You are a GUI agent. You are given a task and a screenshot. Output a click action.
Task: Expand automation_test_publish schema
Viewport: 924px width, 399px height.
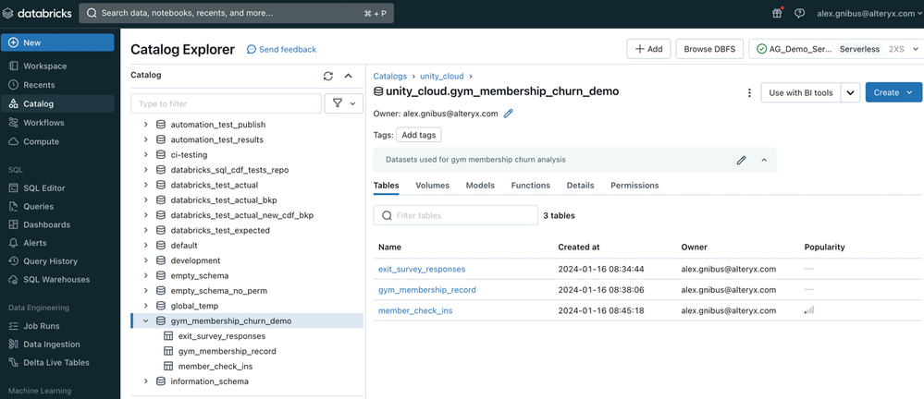point(146,125)
